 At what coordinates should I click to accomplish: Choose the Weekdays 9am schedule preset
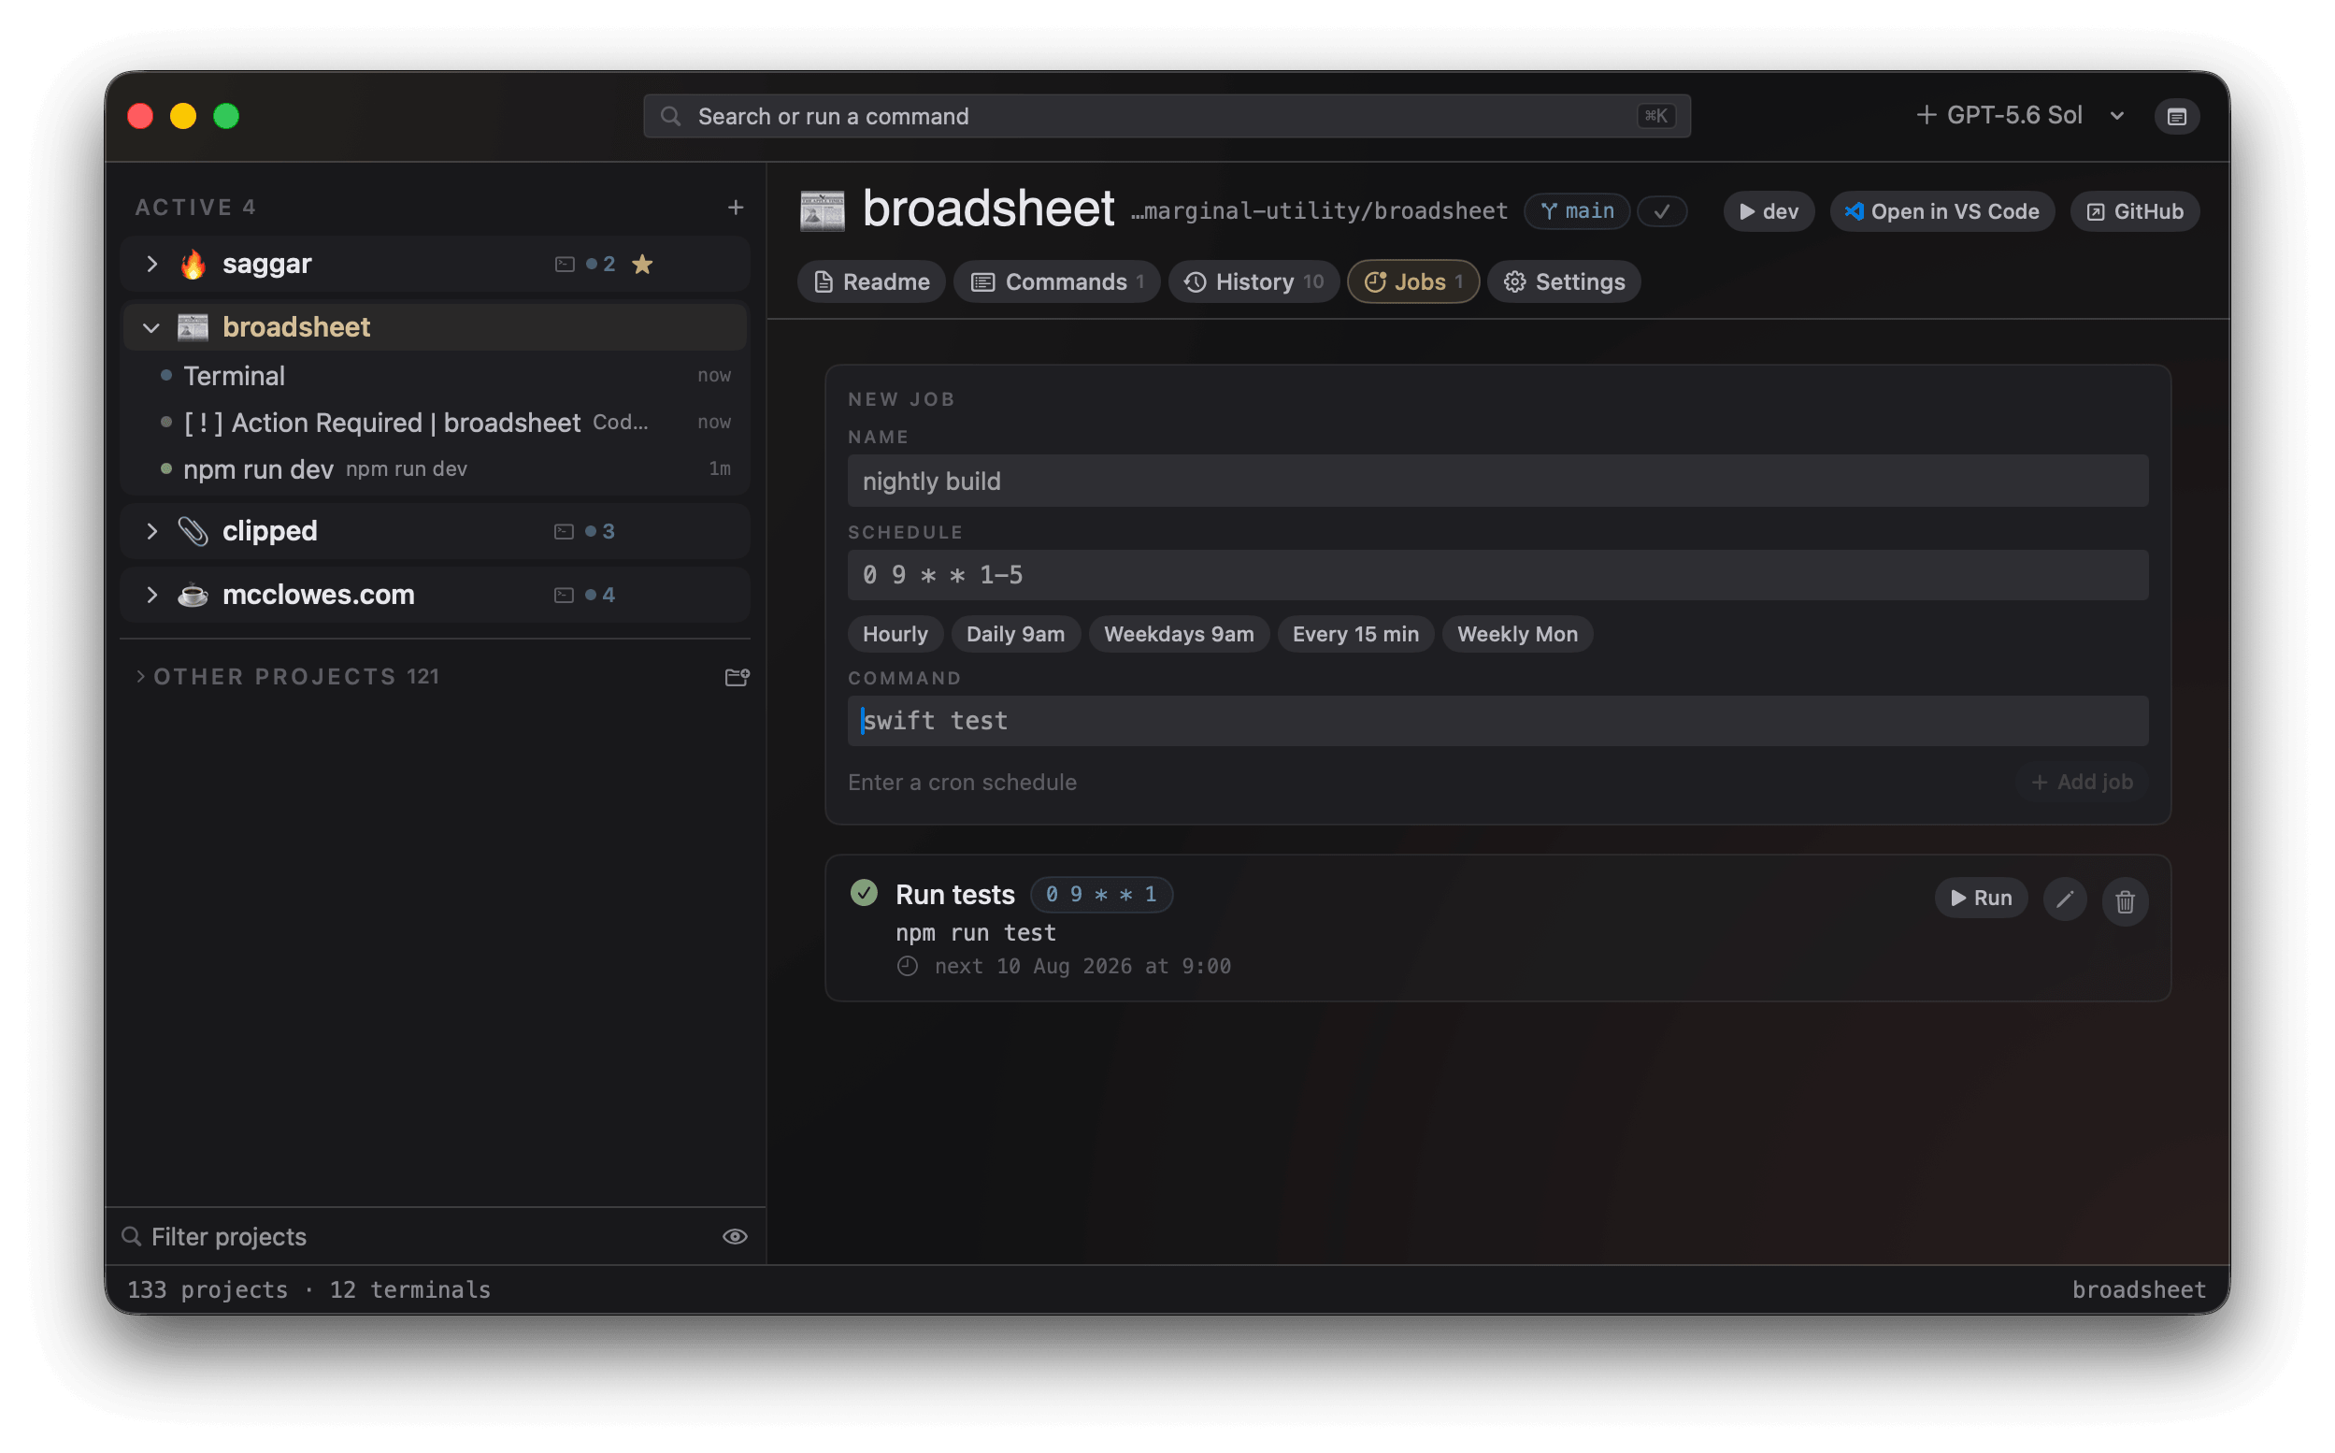click(1179, 634)
